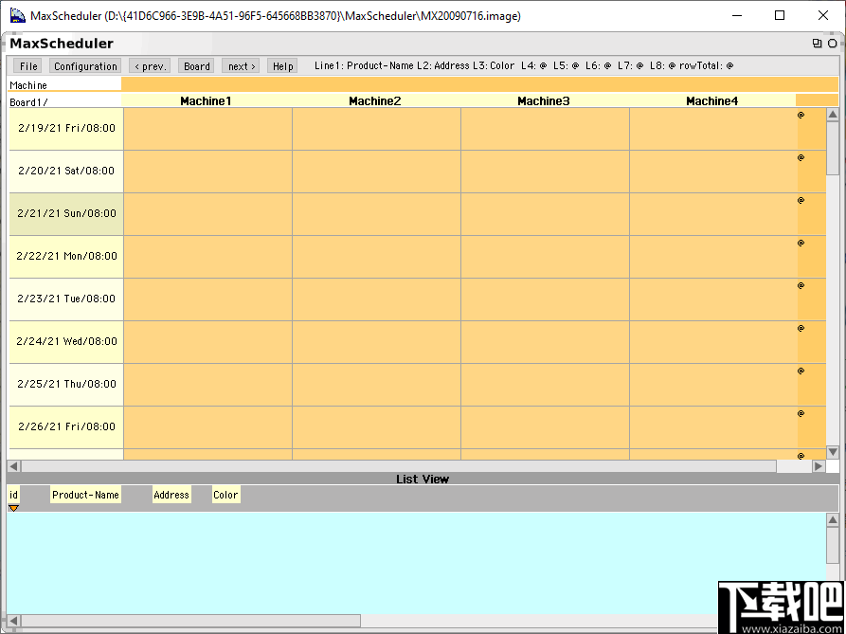Open the Board menu
Image resolution: width=846 pixels, height=634 pixels.
pyautogui.click(x=195, y=65)
